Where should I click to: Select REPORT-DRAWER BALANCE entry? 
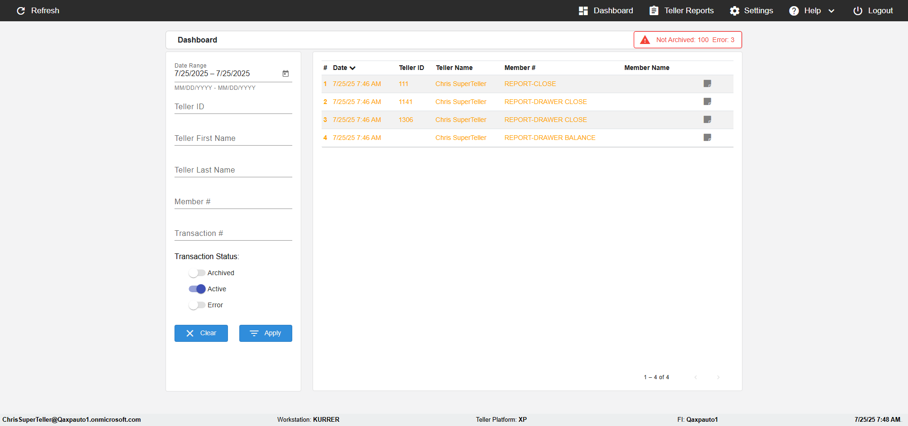pyautogui.click(x=550, y=138)
